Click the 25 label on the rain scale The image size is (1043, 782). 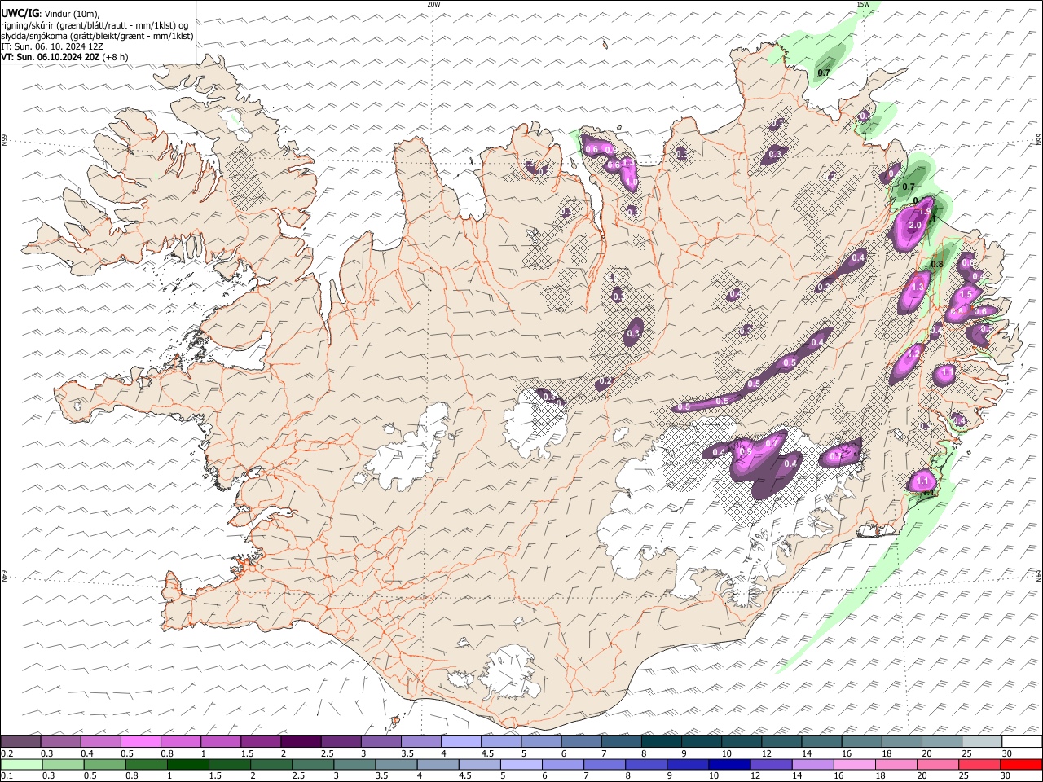tap(964, 776)
